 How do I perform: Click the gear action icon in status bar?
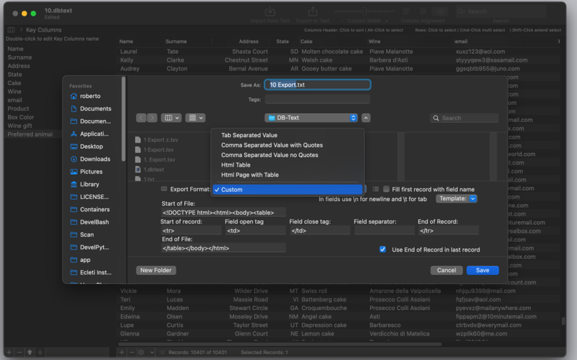pos(142,352)
